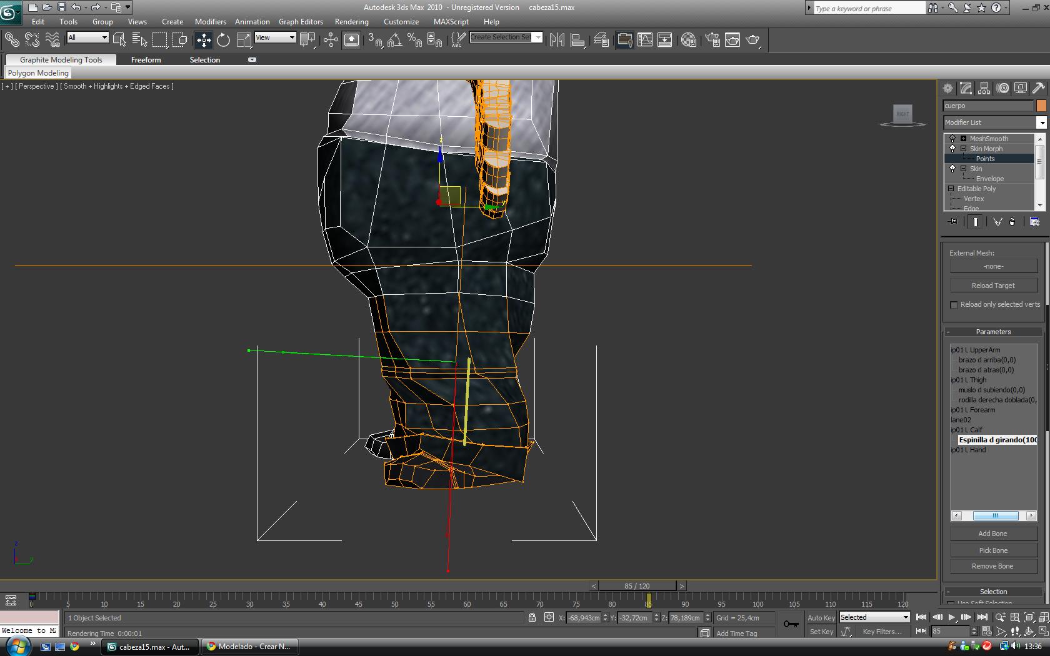Open the Material Editor icon
Screen dimensions: 1050x656
click(689, 41)
